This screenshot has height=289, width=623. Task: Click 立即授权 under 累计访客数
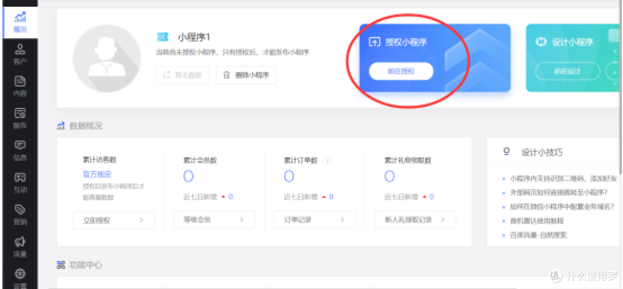click(x=113, y=220)
